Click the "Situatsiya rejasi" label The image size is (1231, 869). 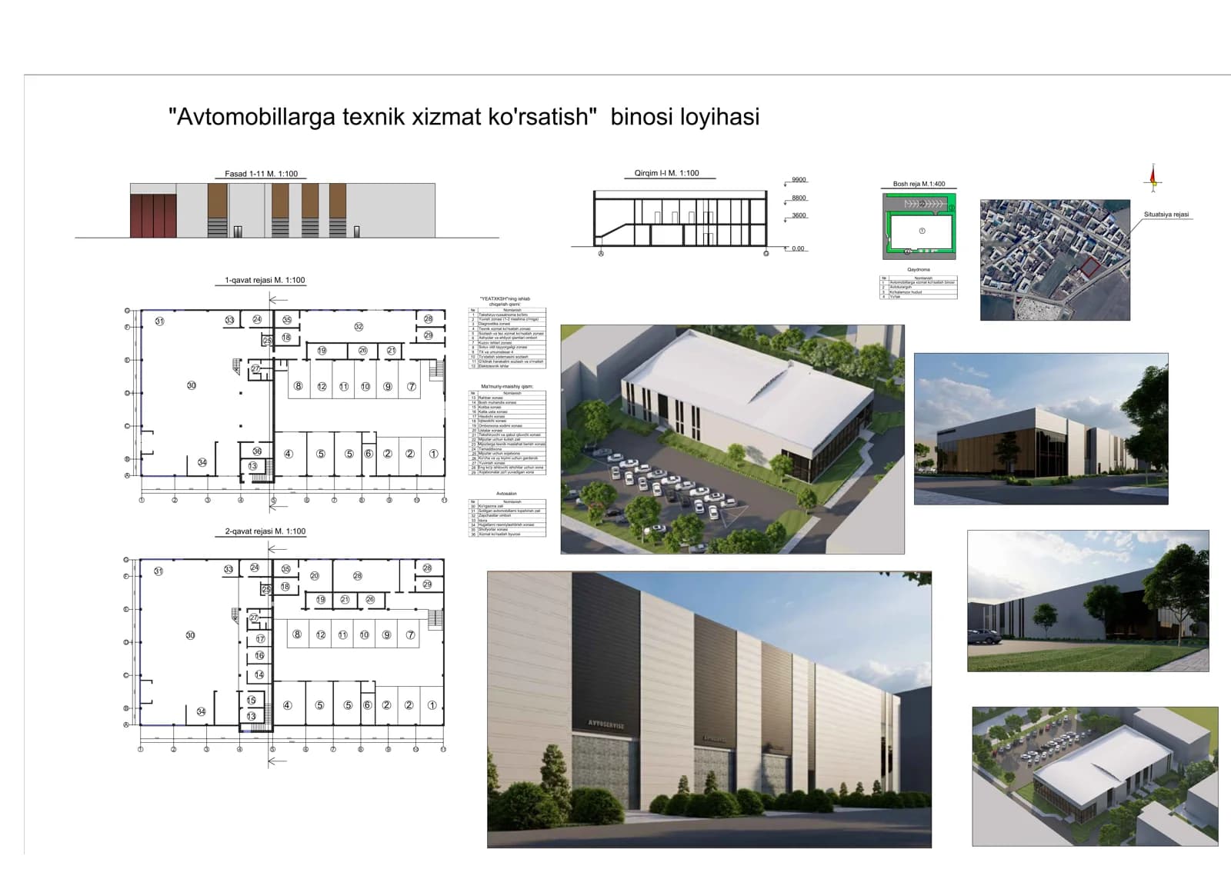click(x=1166, y=215)
